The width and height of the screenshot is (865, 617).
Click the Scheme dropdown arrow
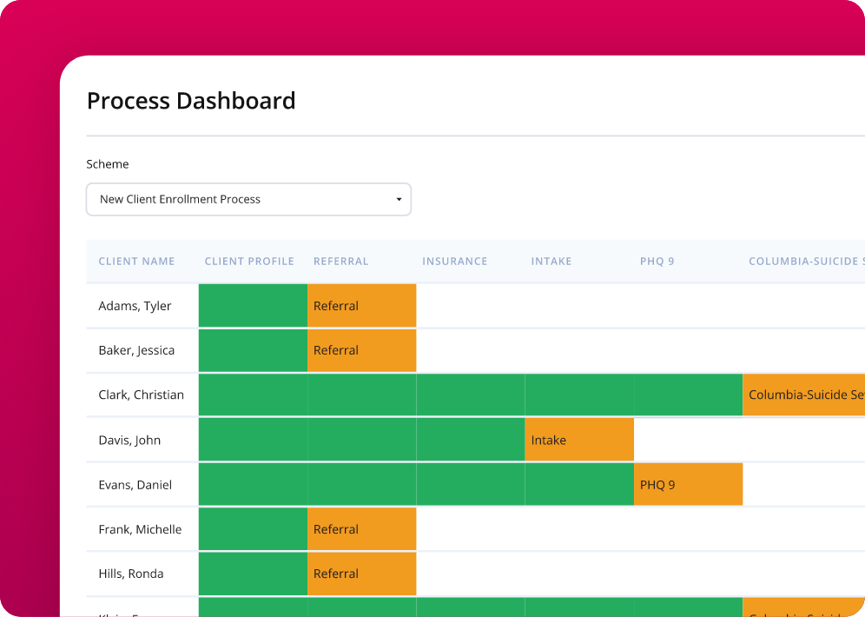pyautogui.click(x=399, y=200)
